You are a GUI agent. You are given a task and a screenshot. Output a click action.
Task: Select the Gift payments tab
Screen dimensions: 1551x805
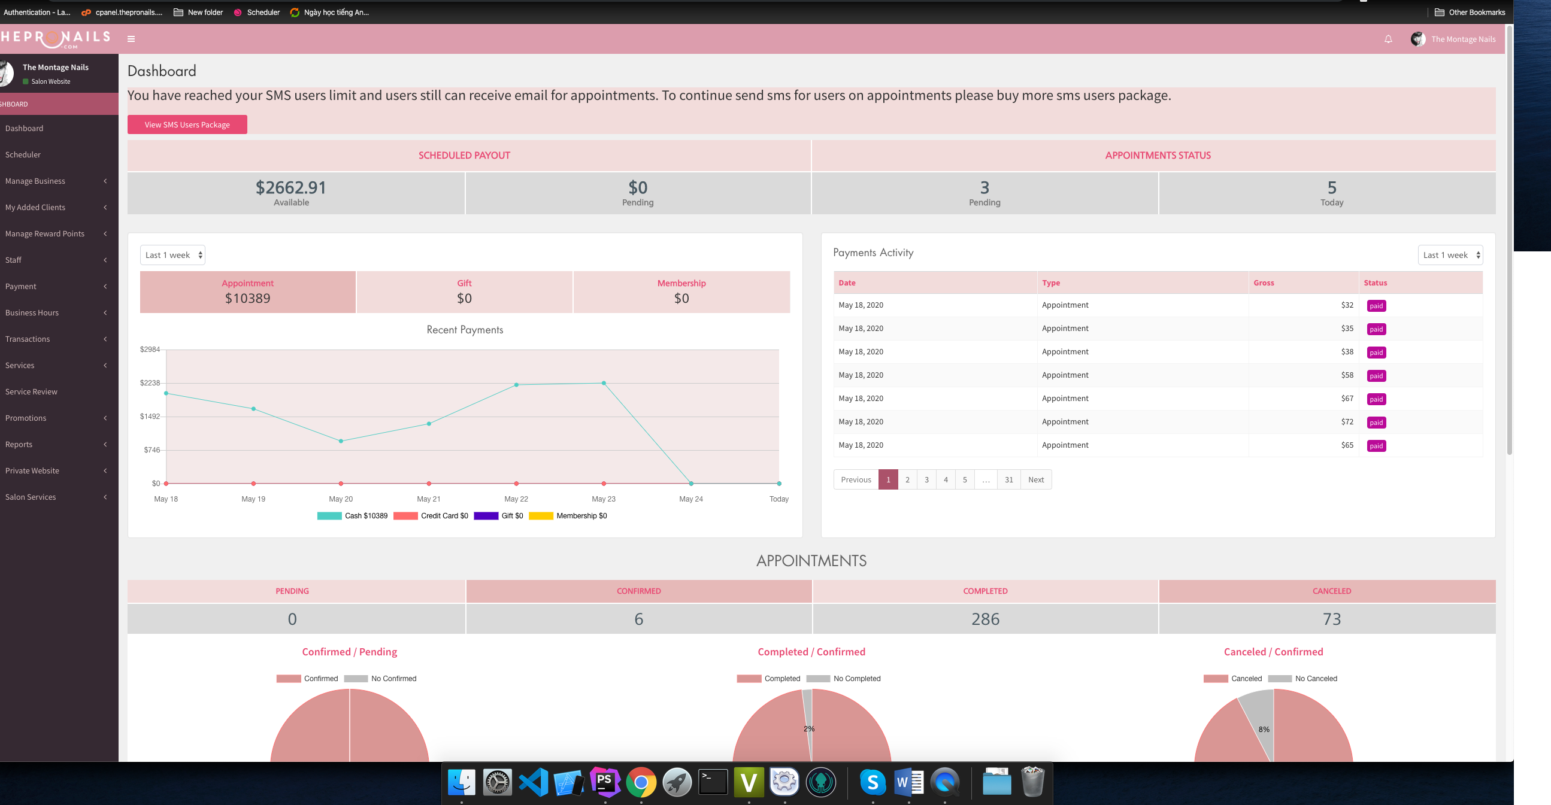click(464, 292)
